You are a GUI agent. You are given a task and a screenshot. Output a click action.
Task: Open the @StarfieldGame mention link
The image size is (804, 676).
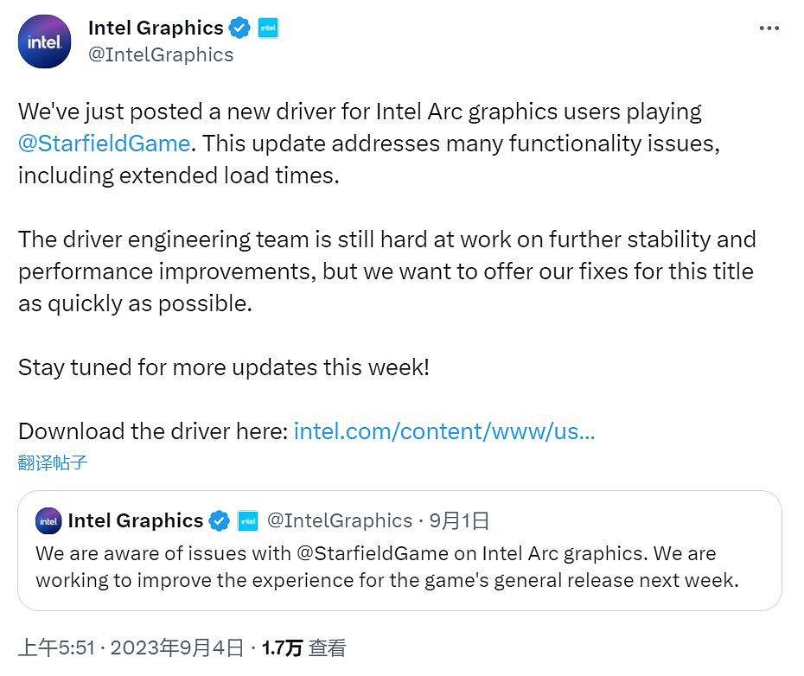(104, 143)
